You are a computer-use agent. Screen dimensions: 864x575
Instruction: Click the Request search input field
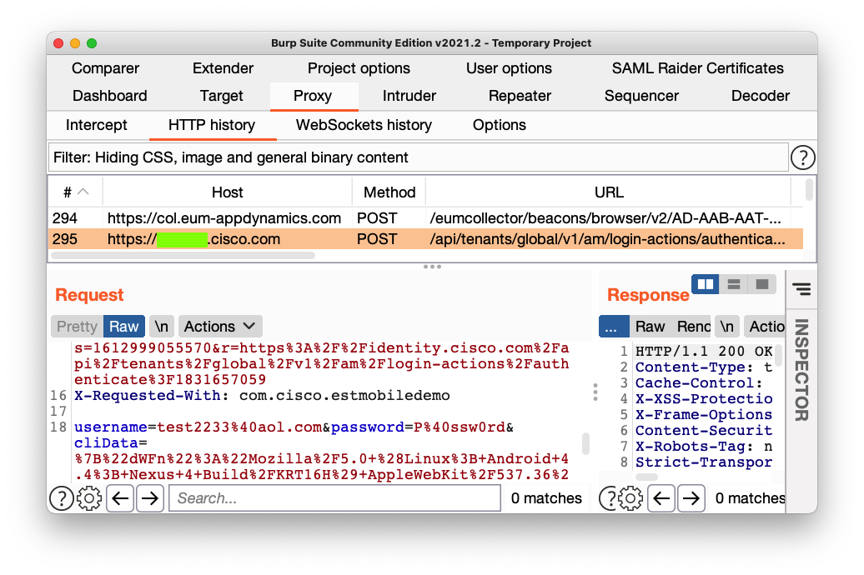pos(334,498)
